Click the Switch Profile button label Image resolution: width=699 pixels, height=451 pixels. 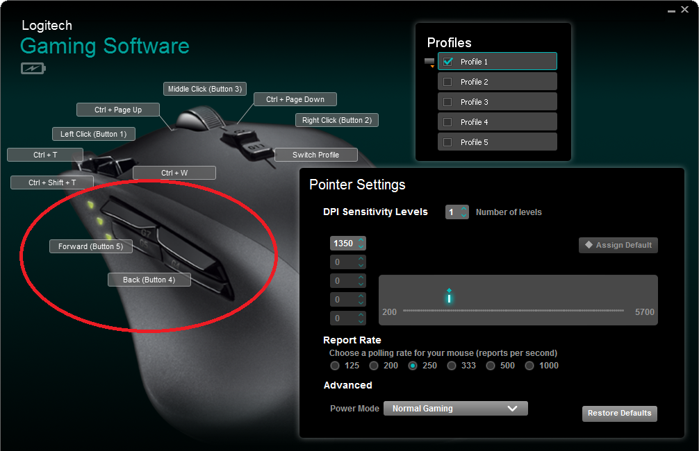316,155
